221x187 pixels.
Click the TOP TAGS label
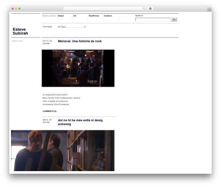(47, 27)
